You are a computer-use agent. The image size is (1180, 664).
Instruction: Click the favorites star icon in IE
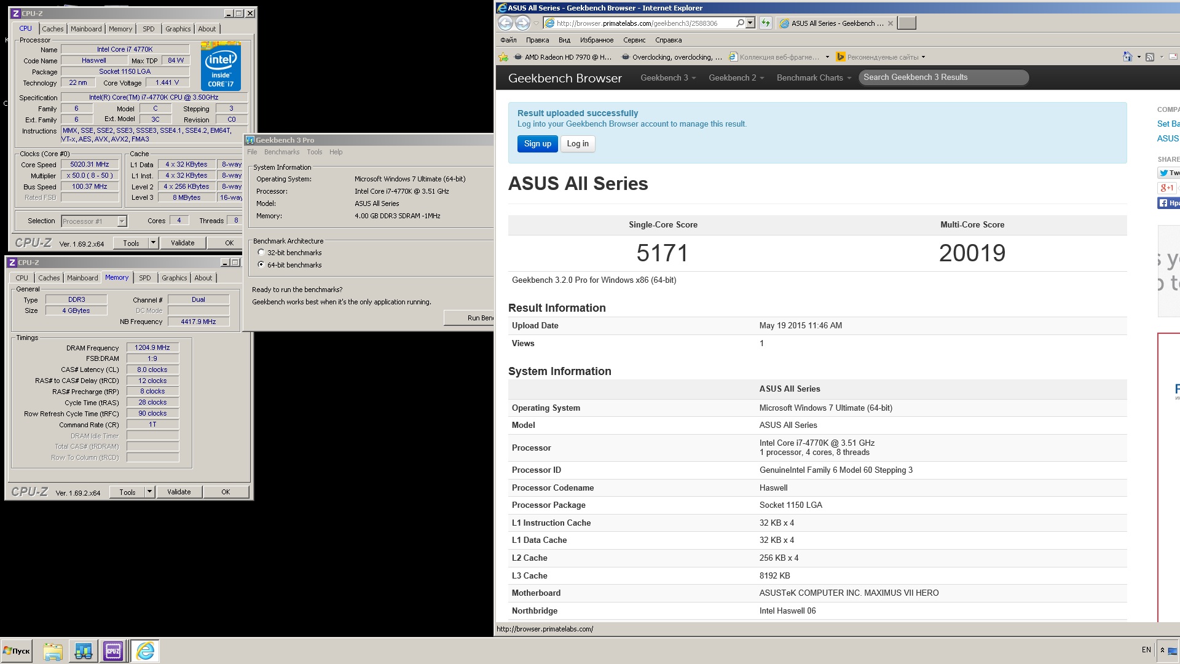pyautogui.click(x=503, y=57)
